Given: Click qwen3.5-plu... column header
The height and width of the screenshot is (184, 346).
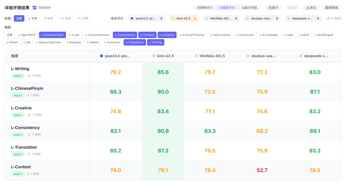Looking at the screenshot, I should [x=115, y=56].
